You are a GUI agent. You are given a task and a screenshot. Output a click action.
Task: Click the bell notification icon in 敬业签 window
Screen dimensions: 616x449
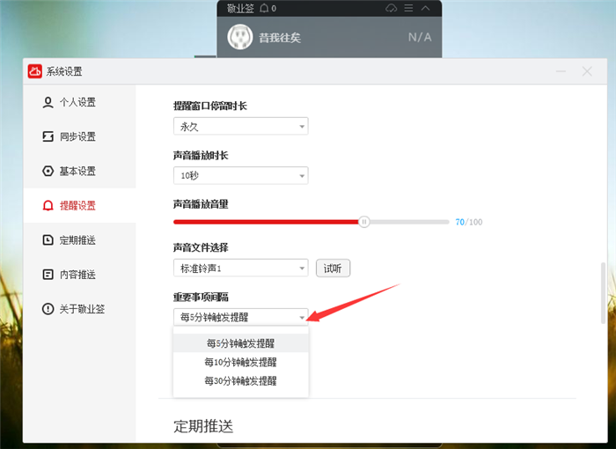264,8
